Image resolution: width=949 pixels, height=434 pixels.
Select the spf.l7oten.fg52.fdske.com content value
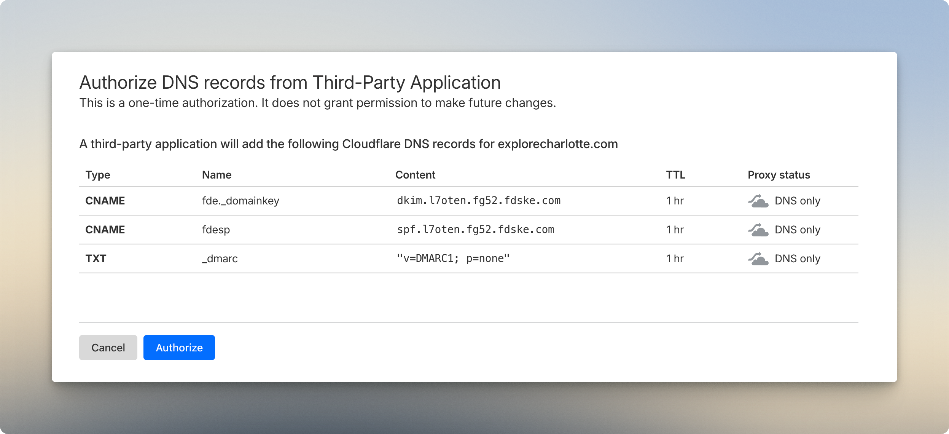tap(476, 230)
